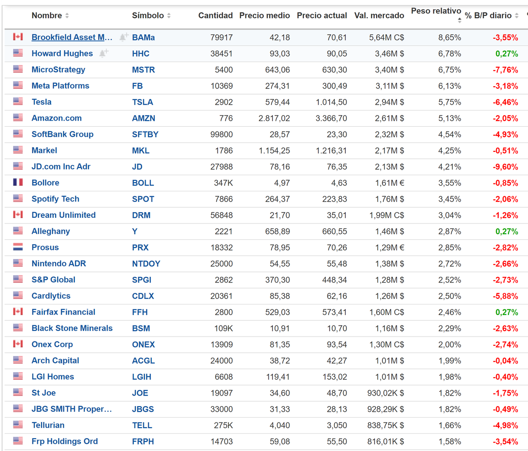Screen dimensions: 528x451
Task: Open the JD.com Inc Adr link
Action: click(x=61, y=167)
